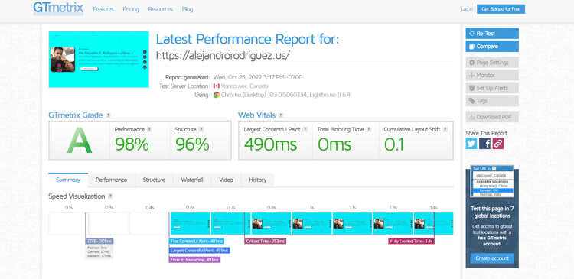Open the Resources menu

[x=161, y=9]
